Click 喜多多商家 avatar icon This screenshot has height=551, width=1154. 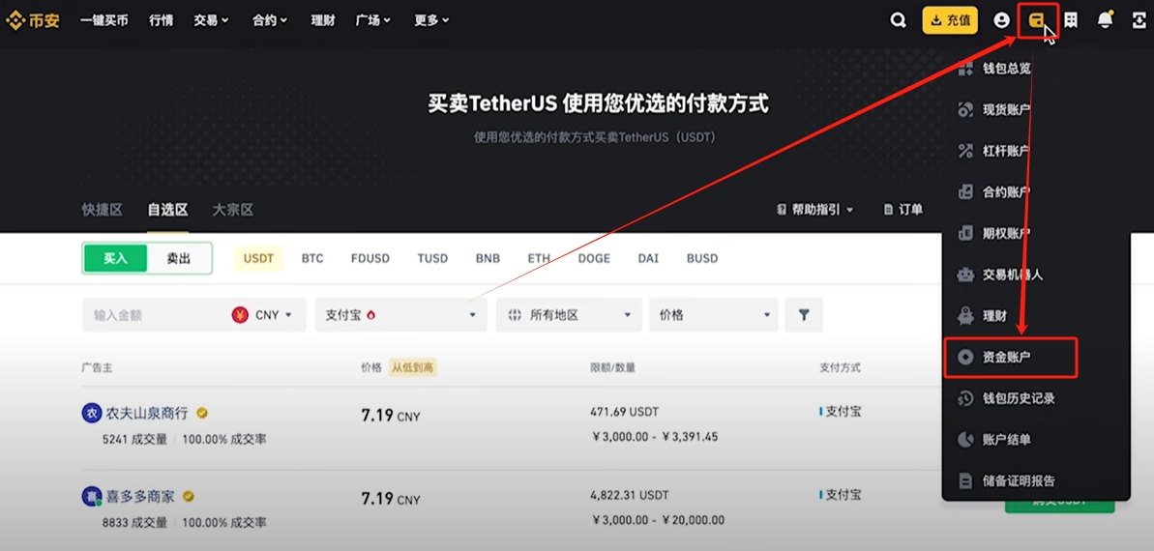(91, 497)
